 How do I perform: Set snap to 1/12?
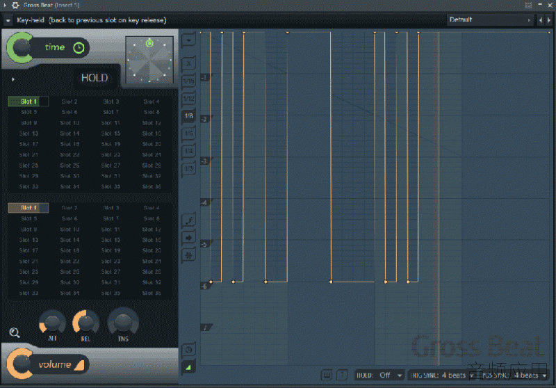(x=188, y=98)
